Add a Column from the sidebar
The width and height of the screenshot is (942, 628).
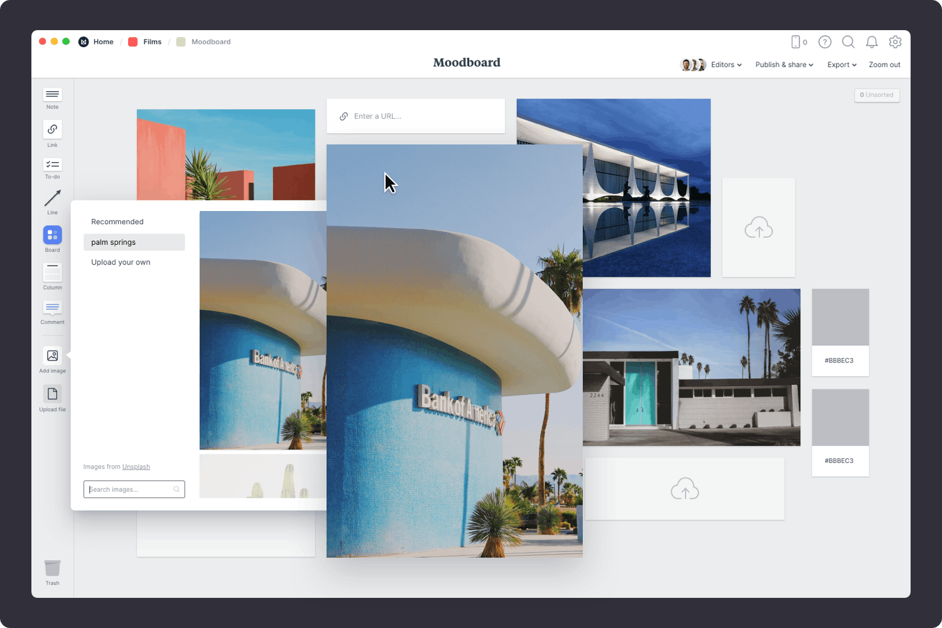click(x=52, y=273)
